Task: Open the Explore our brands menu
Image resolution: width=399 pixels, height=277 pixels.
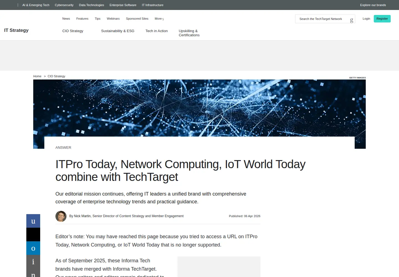Action: pyautogui.click(x=373, y=5)
